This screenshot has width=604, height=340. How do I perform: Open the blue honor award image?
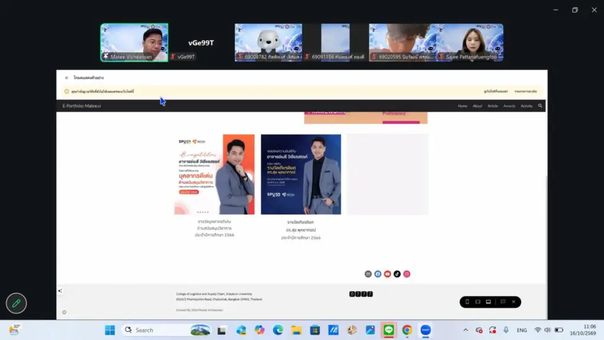click(x=301, y=174)
